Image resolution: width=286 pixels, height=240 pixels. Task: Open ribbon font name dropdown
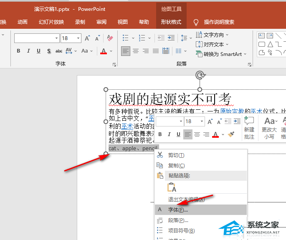(56, 38)
